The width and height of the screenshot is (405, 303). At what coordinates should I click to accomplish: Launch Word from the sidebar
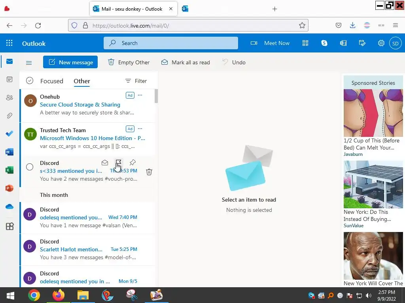[x=9, y=152]
